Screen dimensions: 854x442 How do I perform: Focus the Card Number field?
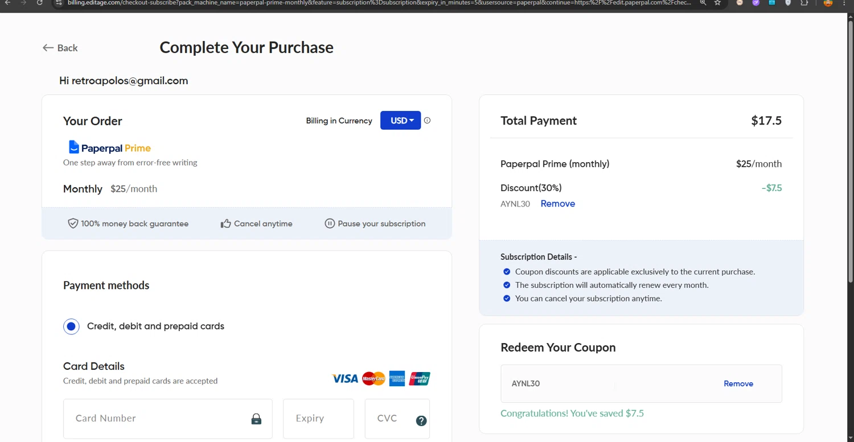(x=168, y=419)
